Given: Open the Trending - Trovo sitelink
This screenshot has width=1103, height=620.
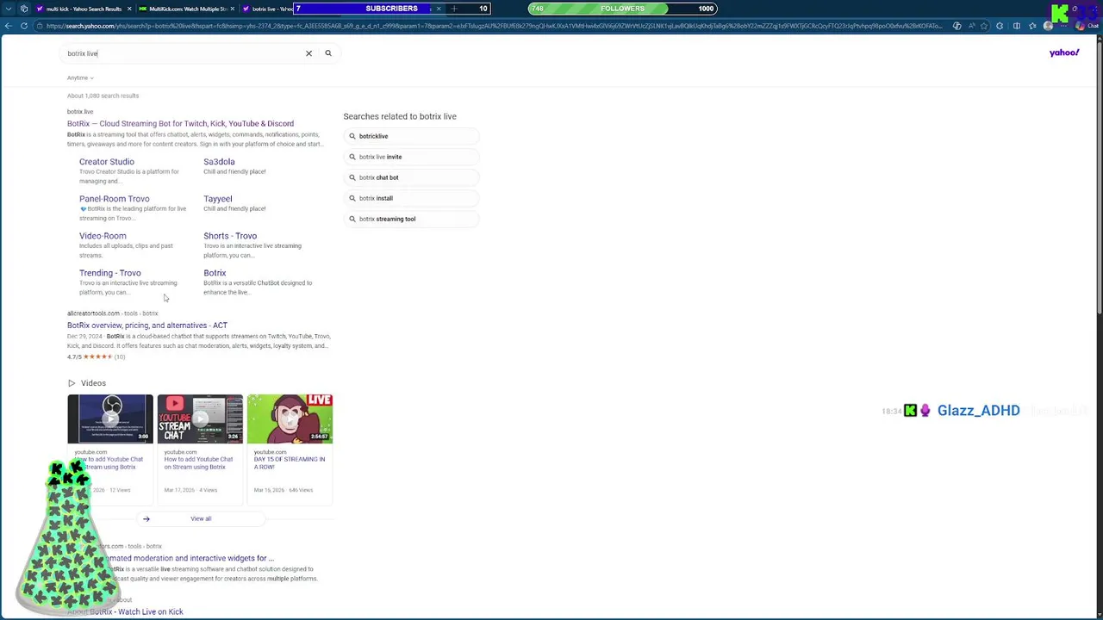Looking at the screenshot, I should [110, 273].
